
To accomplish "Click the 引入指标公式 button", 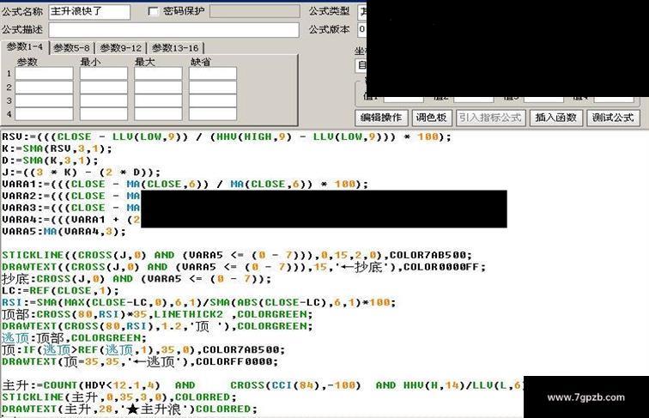I will click(x=490, y=118).
